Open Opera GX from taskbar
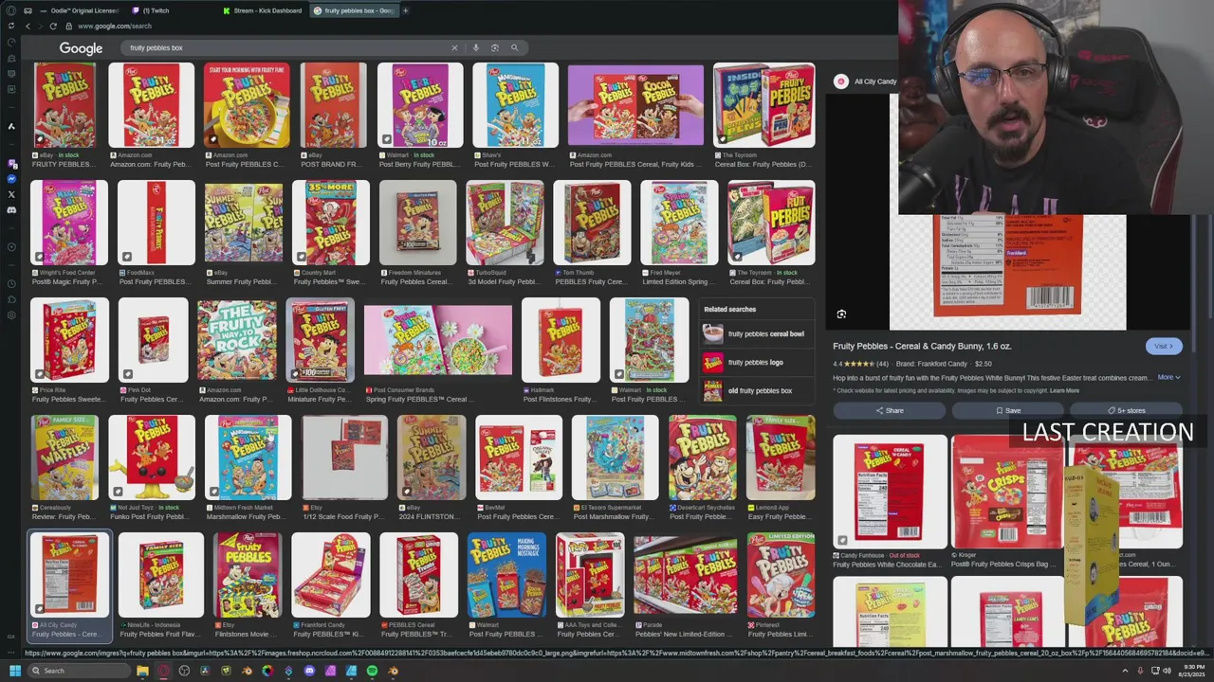 pyautogui.click(x=163, y=671)
